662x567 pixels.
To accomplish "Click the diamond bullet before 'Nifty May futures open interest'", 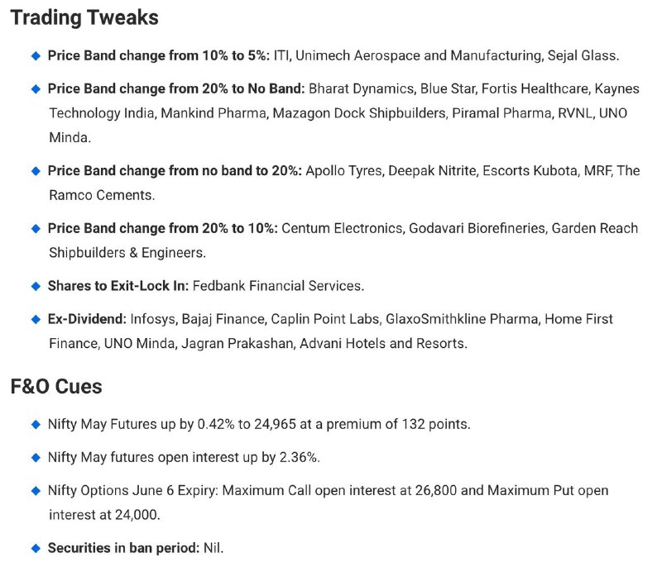I will 36,457.
